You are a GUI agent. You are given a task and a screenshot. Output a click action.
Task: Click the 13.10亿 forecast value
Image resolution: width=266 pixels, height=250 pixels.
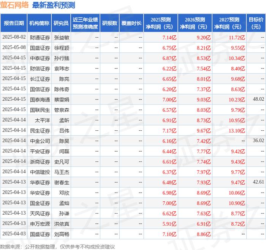pos(237,131)
